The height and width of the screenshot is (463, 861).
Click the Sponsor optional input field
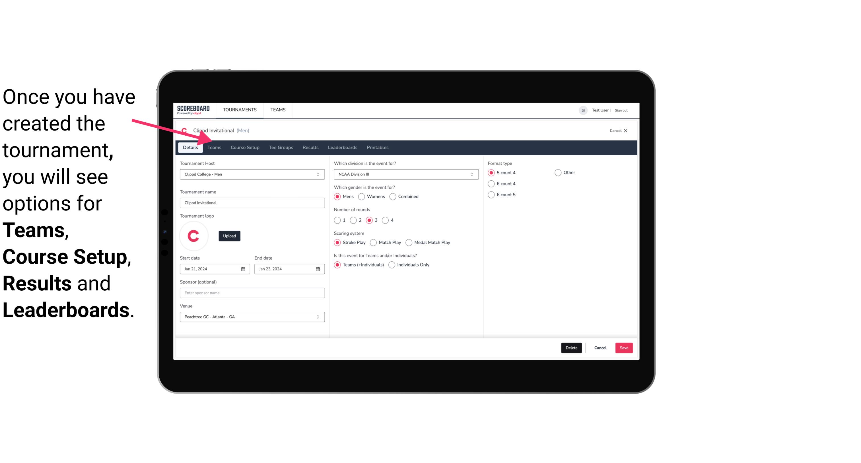pos(252,293)
